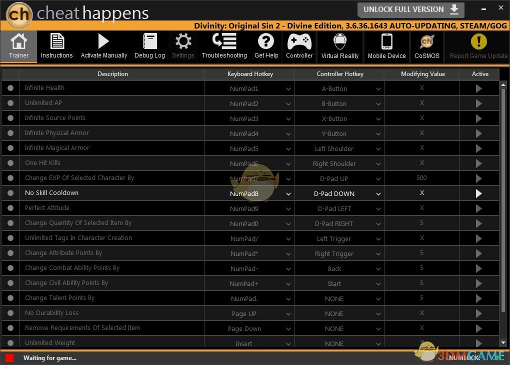
Task: Toggle Perfect Attitude status dot
Action: pos(10,208)
